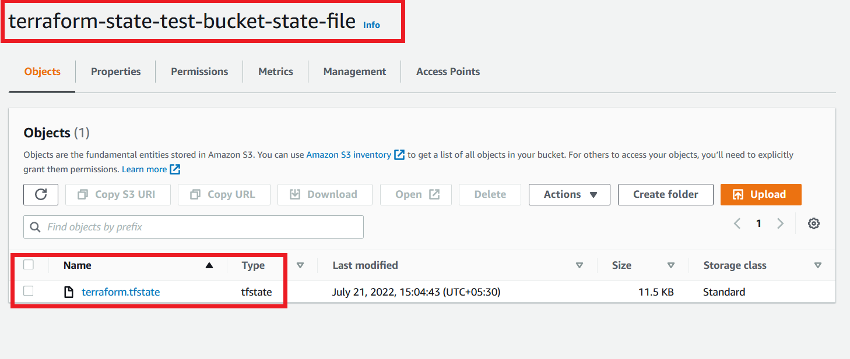
Task: Click the Copy URL button
Action: point(224,194)
